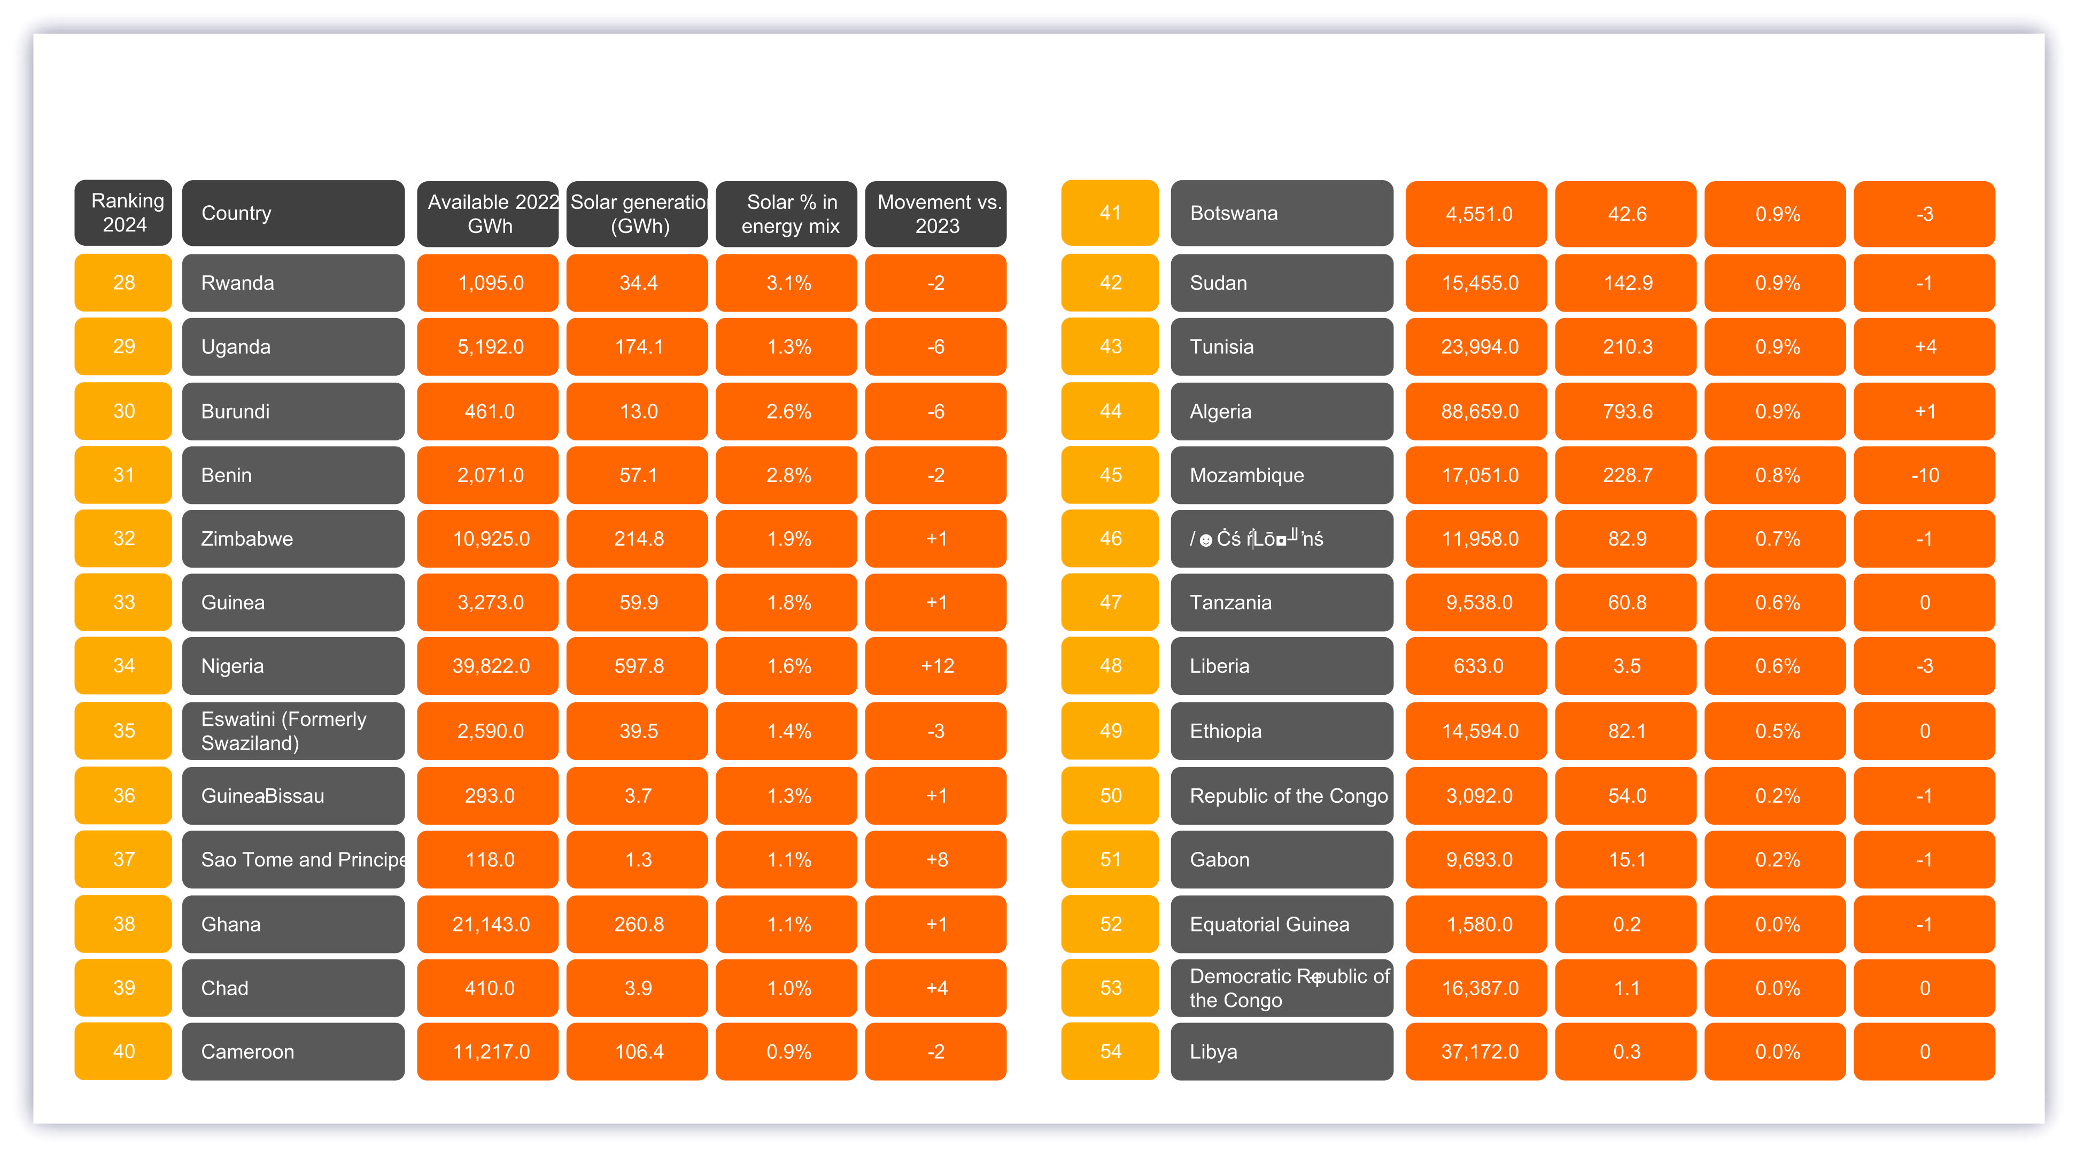The image size is (2076, 1155).
Task: Click the Available 2022 GWh header
Action: pos(487,214)
